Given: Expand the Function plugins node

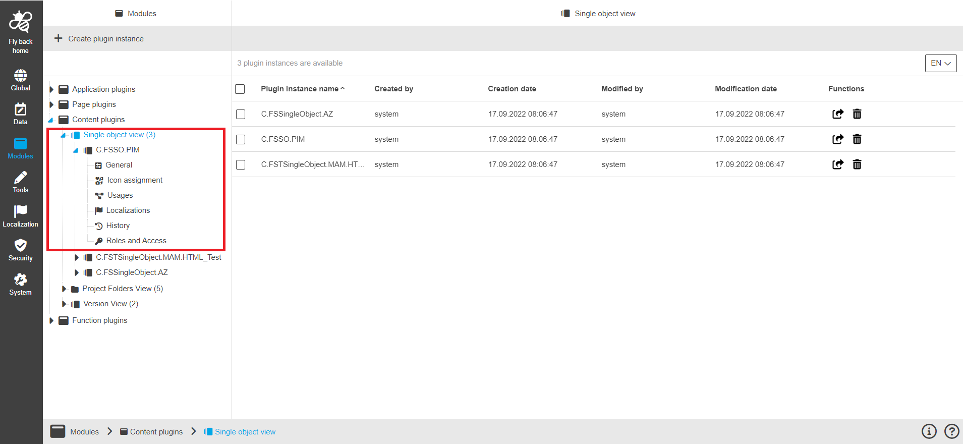Looking at the screenshot, I should 51,320.
